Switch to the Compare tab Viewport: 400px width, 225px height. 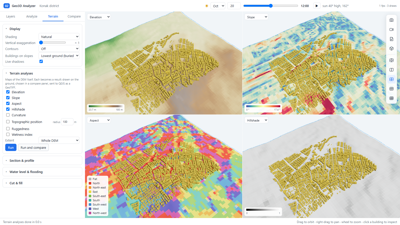74,16
